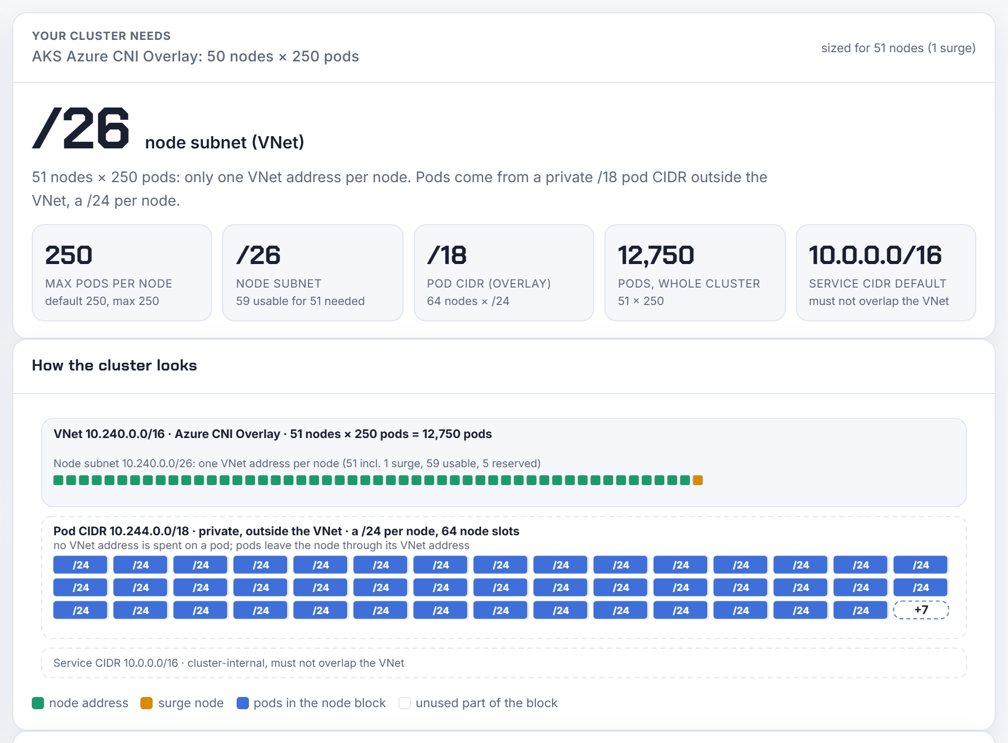Image resolution: width=1008 pixels, height=743 pixels.
Task: Click the 'node address' legend label
Action: (89, 703)
